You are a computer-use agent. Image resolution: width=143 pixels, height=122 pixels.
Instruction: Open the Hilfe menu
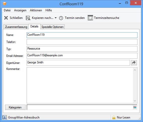49,10
